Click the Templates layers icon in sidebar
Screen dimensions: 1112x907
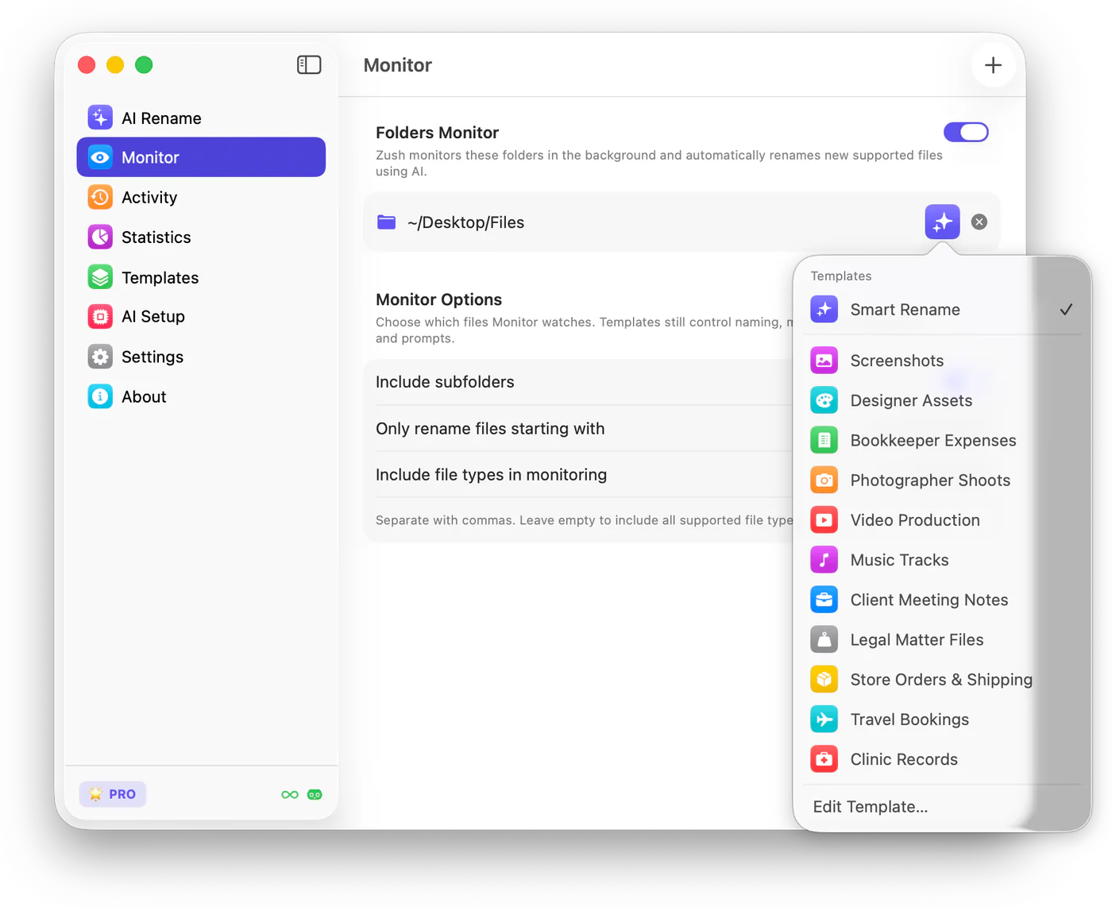pos(100,277)
